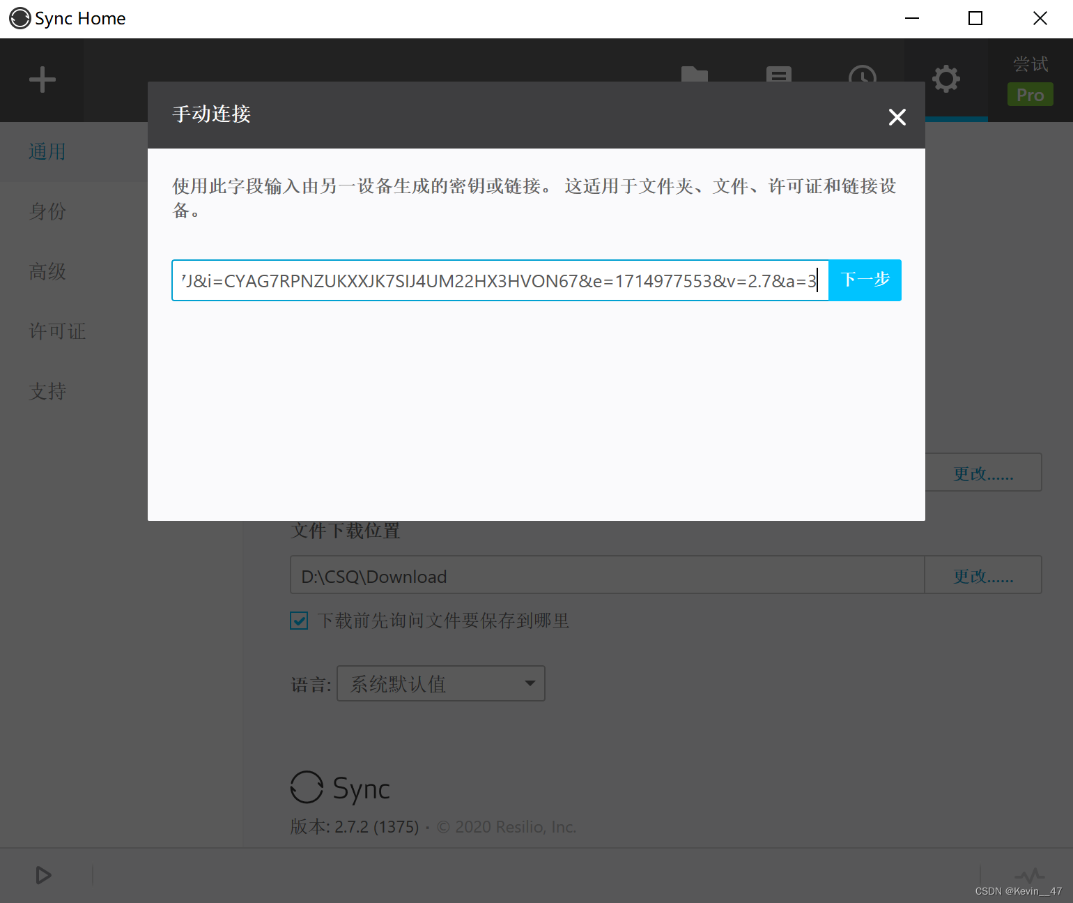Click the key or link input field
1073x903 pixels.
click(499, 280)
